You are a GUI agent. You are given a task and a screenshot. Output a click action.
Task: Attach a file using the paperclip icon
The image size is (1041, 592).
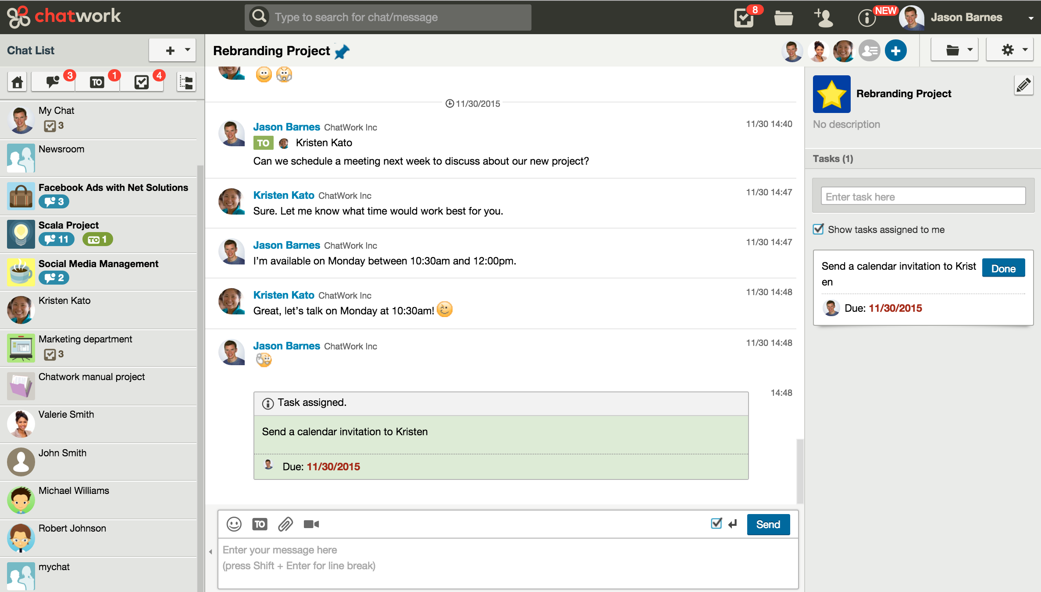click(285, 524)
